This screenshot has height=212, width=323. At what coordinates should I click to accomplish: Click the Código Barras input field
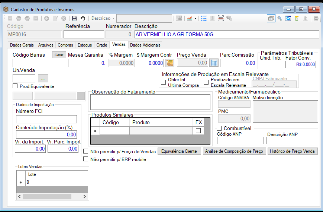point(39,63)
